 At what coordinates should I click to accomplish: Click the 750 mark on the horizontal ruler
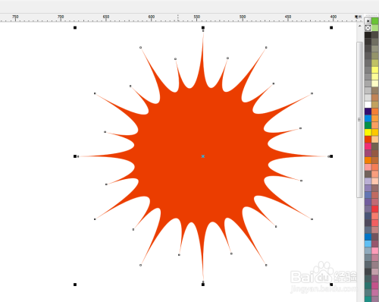15,17
